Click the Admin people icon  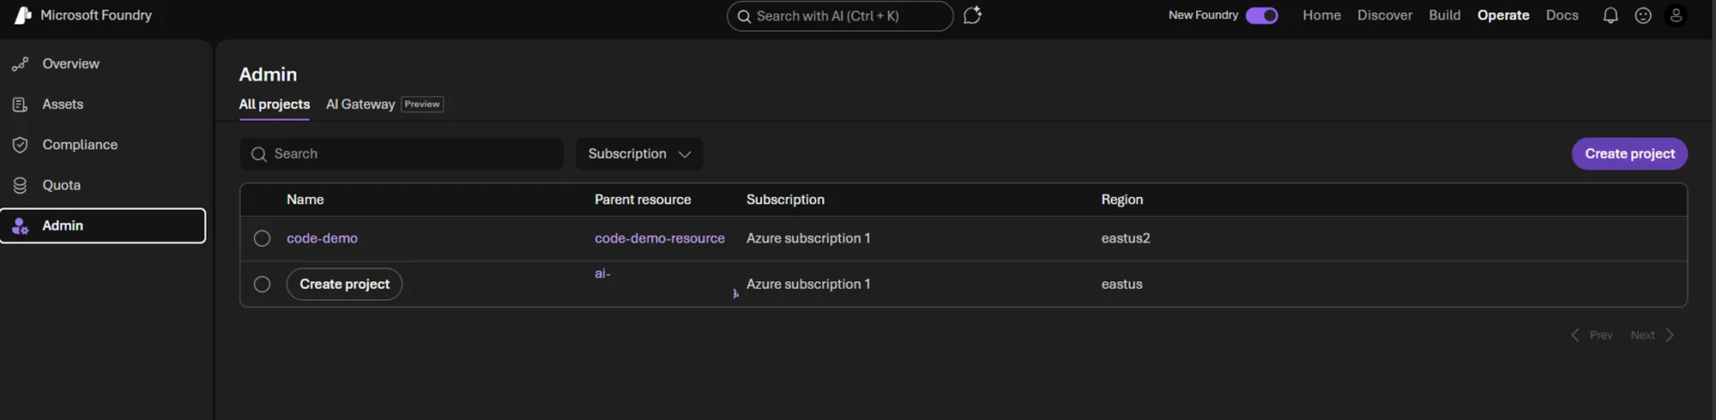pos(20,226)
